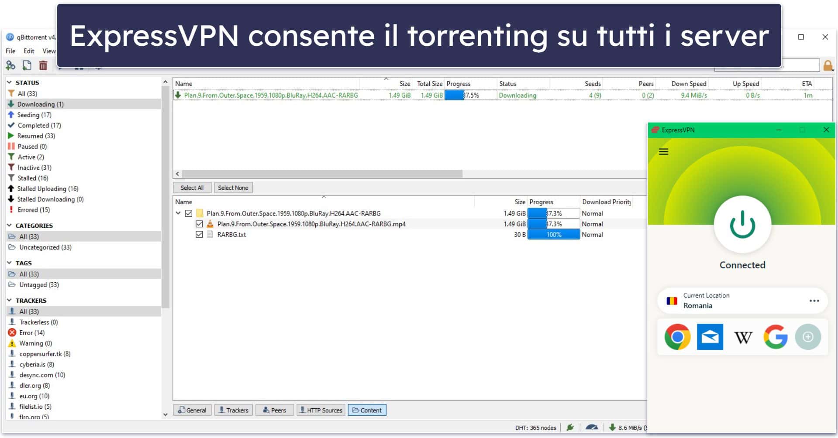Switch to the General tab
The image size is (838, 438).
tap(192, 410)
